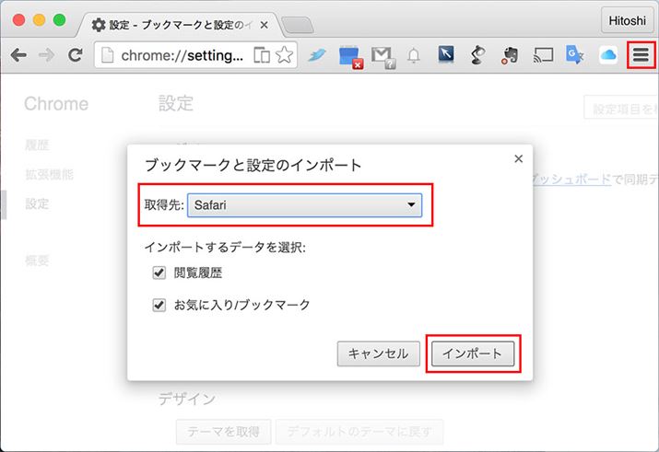
Task: Click the notification bell icon
Action: coord(414,55)
